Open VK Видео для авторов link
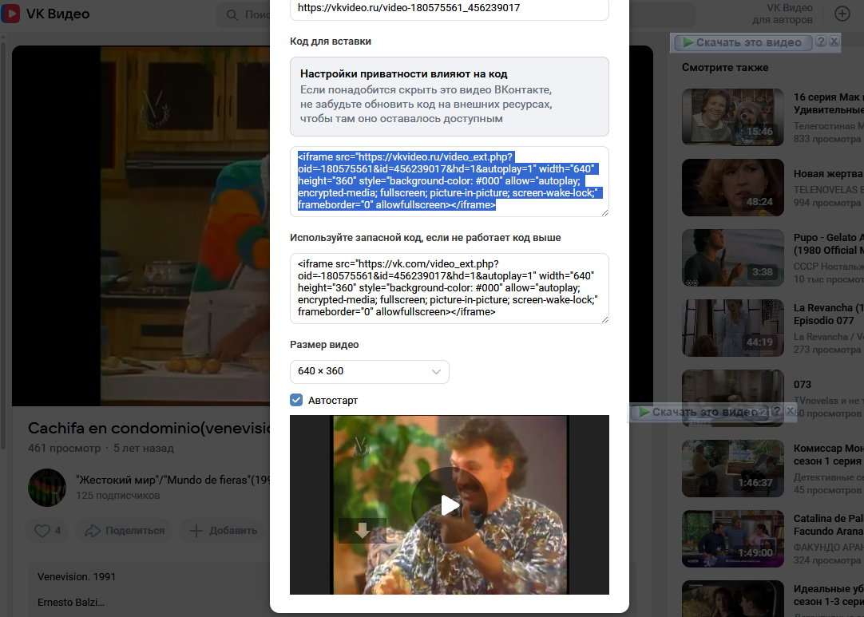The height and width of the screenshot is (617, 864). [783, 14]
